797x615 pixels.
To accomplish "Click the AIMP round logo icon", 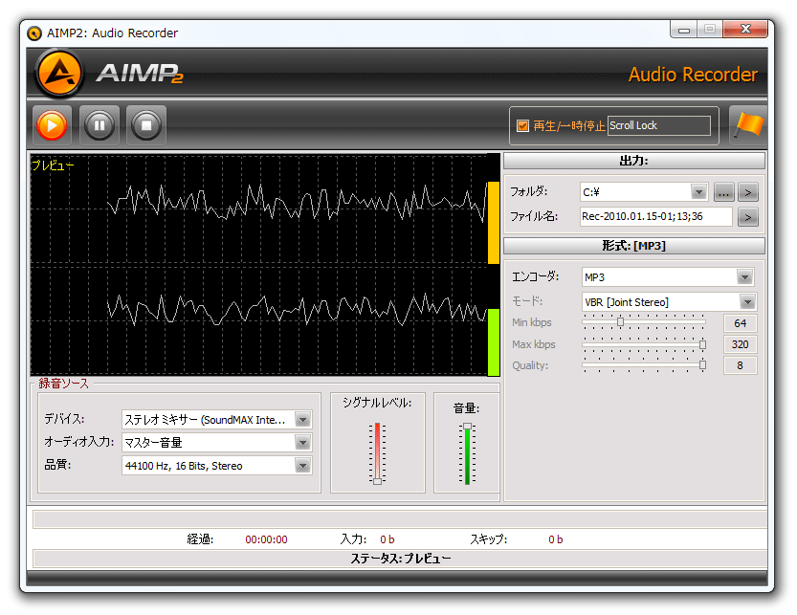I will (59, 74).
